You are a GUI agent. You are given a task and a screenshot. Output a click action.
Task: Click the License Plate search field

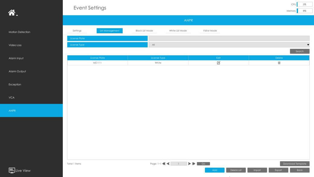tap(229, 38)
